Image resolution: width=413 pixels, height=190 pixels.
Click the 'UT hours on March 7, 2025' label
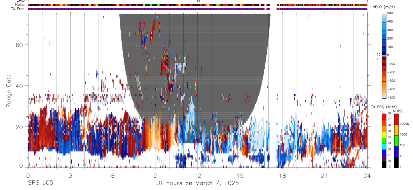197,183
